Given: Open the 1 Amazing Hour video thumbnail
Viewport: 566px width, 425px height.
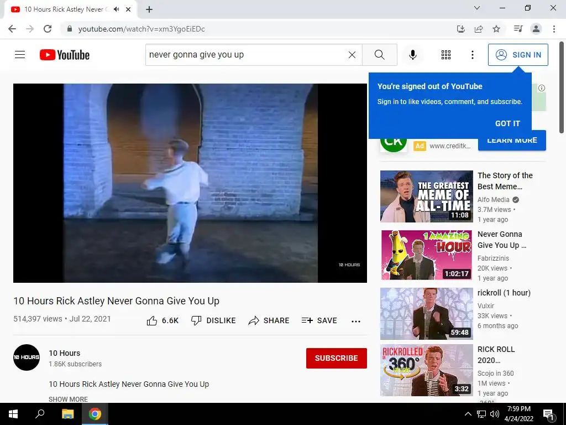Looking at the screenshot, I should click(426, 255).
